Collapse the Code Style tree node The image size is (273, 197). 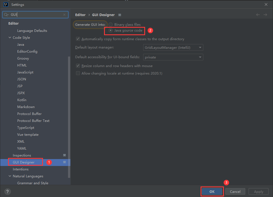[x=10, y=38]
